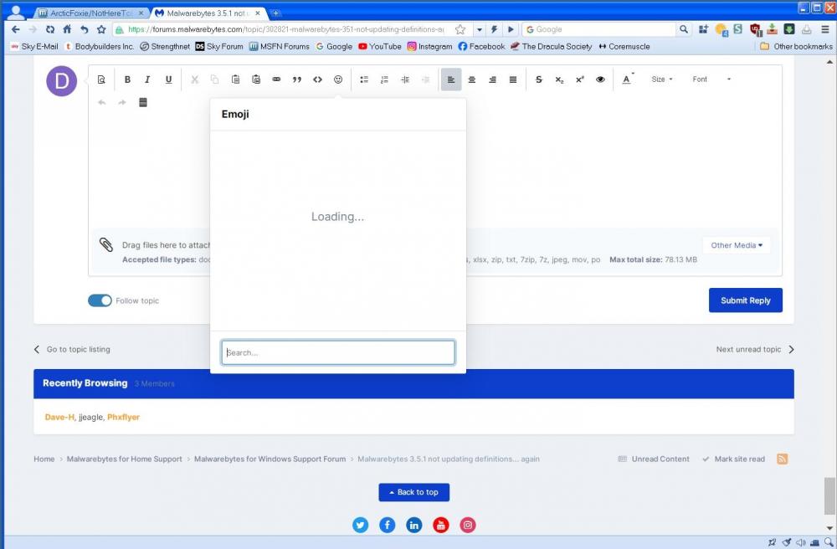Insert code with the code icon
This screenshot has width=837, height=549.
pyautogui.click(x=317, y=80)
